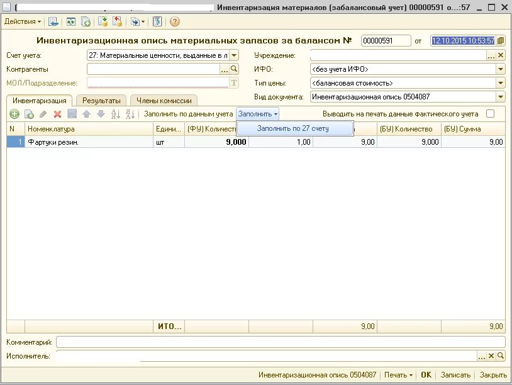Click the ellipsis button of Контрагенты field

tap(225, 69)
